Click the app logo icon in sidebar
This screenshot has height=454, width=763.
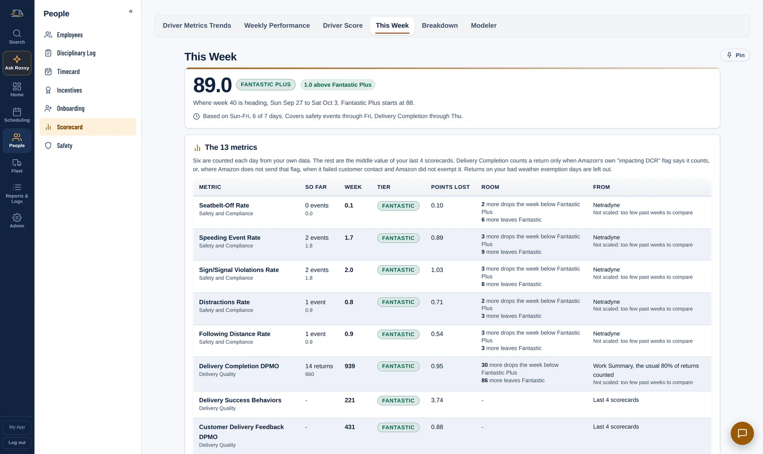point(17,13)
